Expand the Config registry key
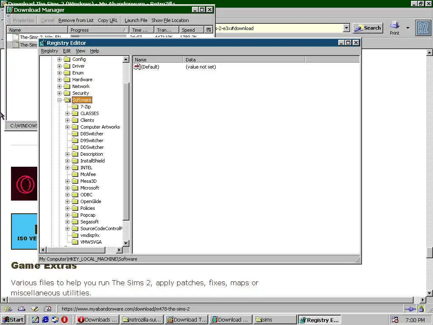This screenshot has height=325, width=433. (x=59, y=59)
